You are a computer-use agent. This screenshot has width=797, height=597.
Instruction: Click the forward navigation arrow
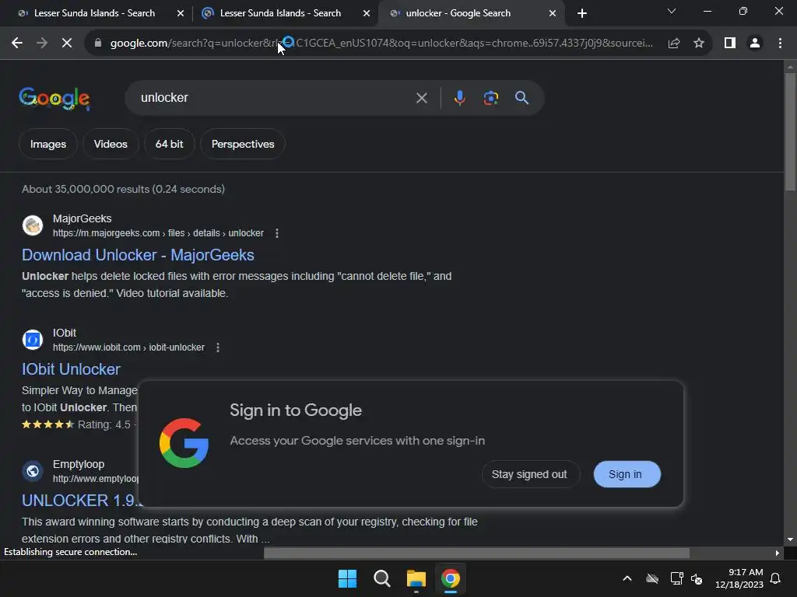click(42, 44)
